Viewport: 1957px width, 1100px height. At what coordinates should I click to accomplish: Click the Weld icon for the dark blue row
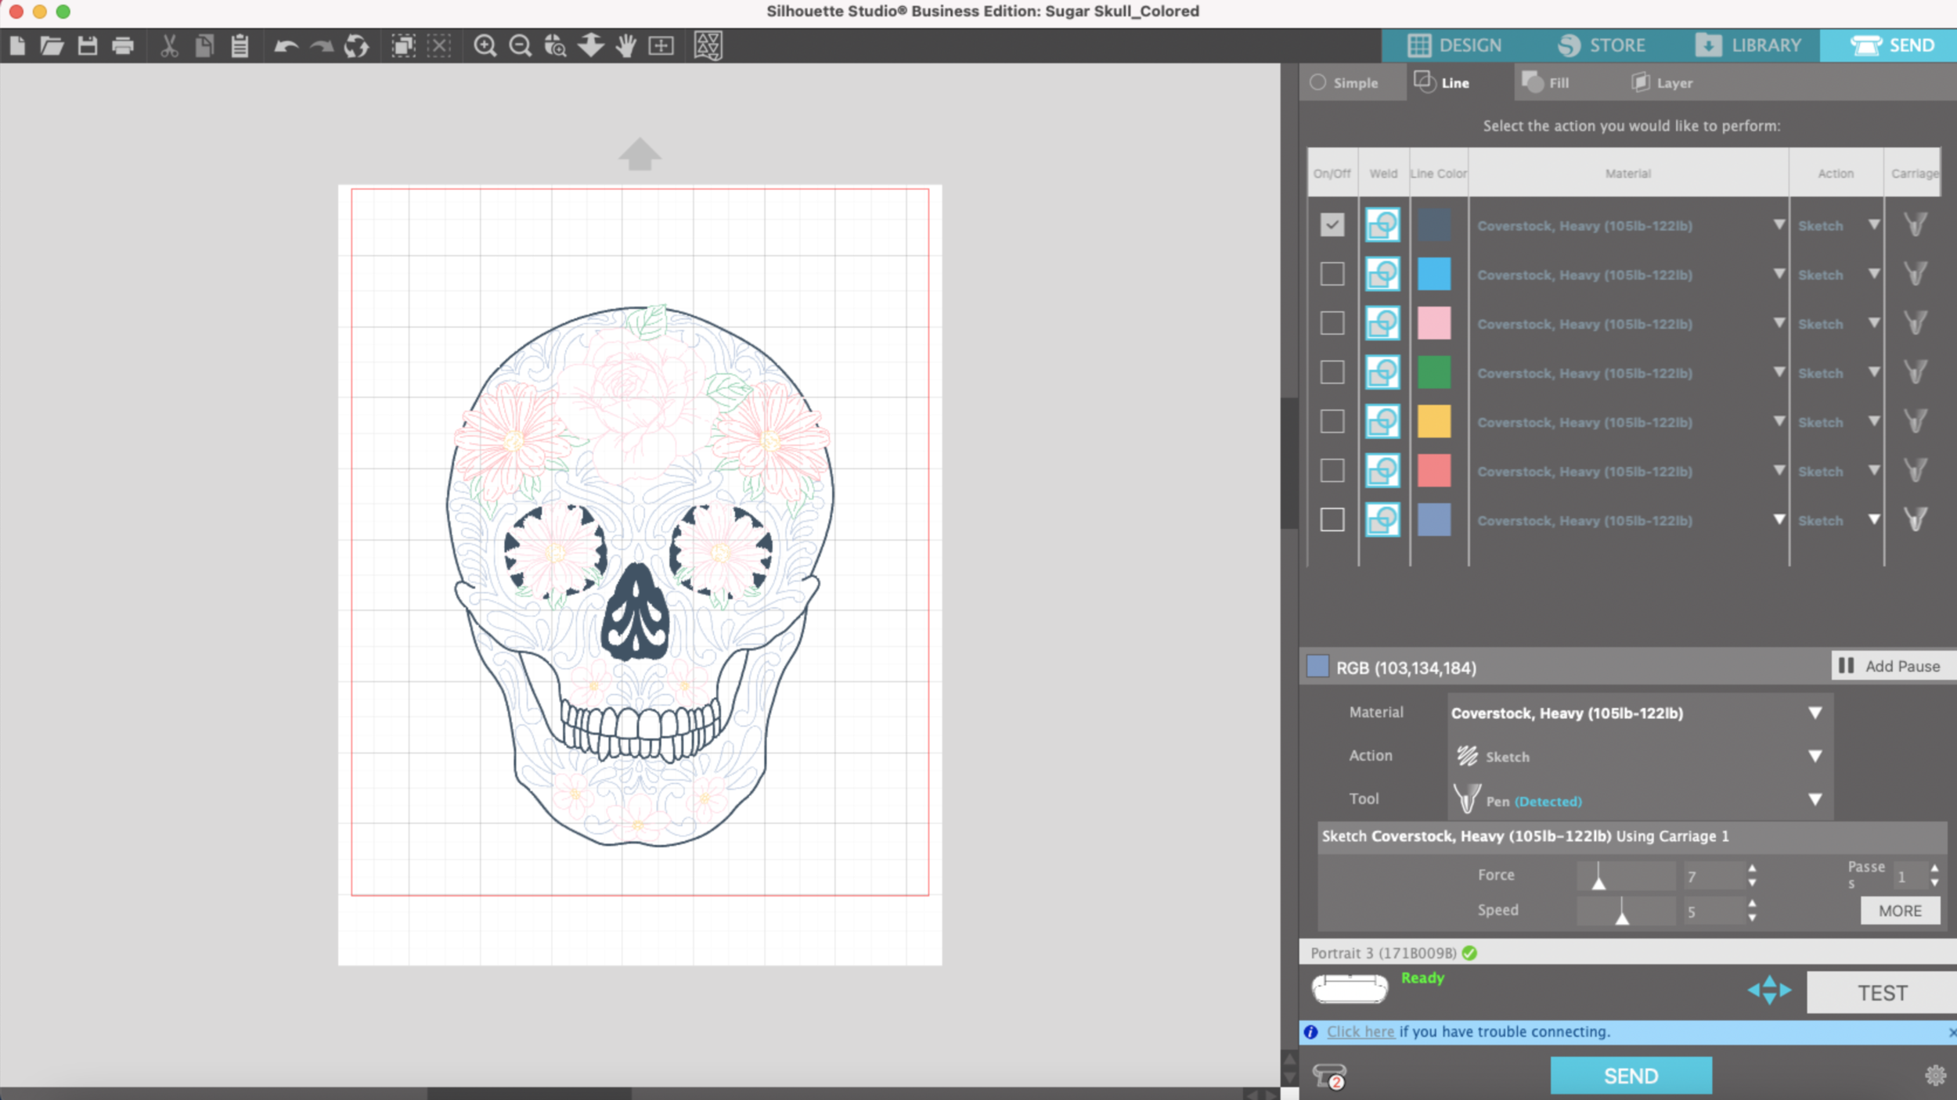[x=1382, y=225]
